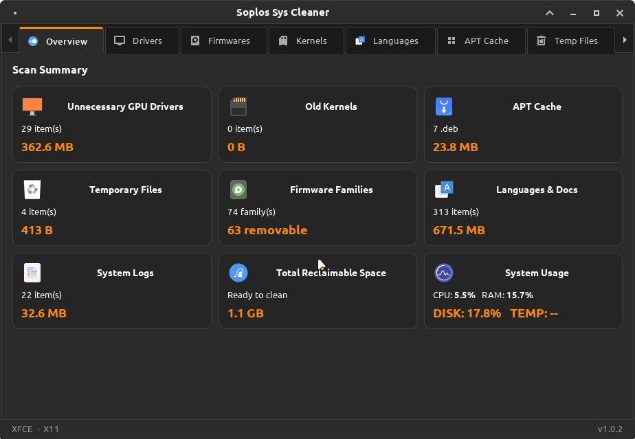Switch to the Overview tab
The width and height of the screenshot is (635, 439).
[x=61, y=41]
